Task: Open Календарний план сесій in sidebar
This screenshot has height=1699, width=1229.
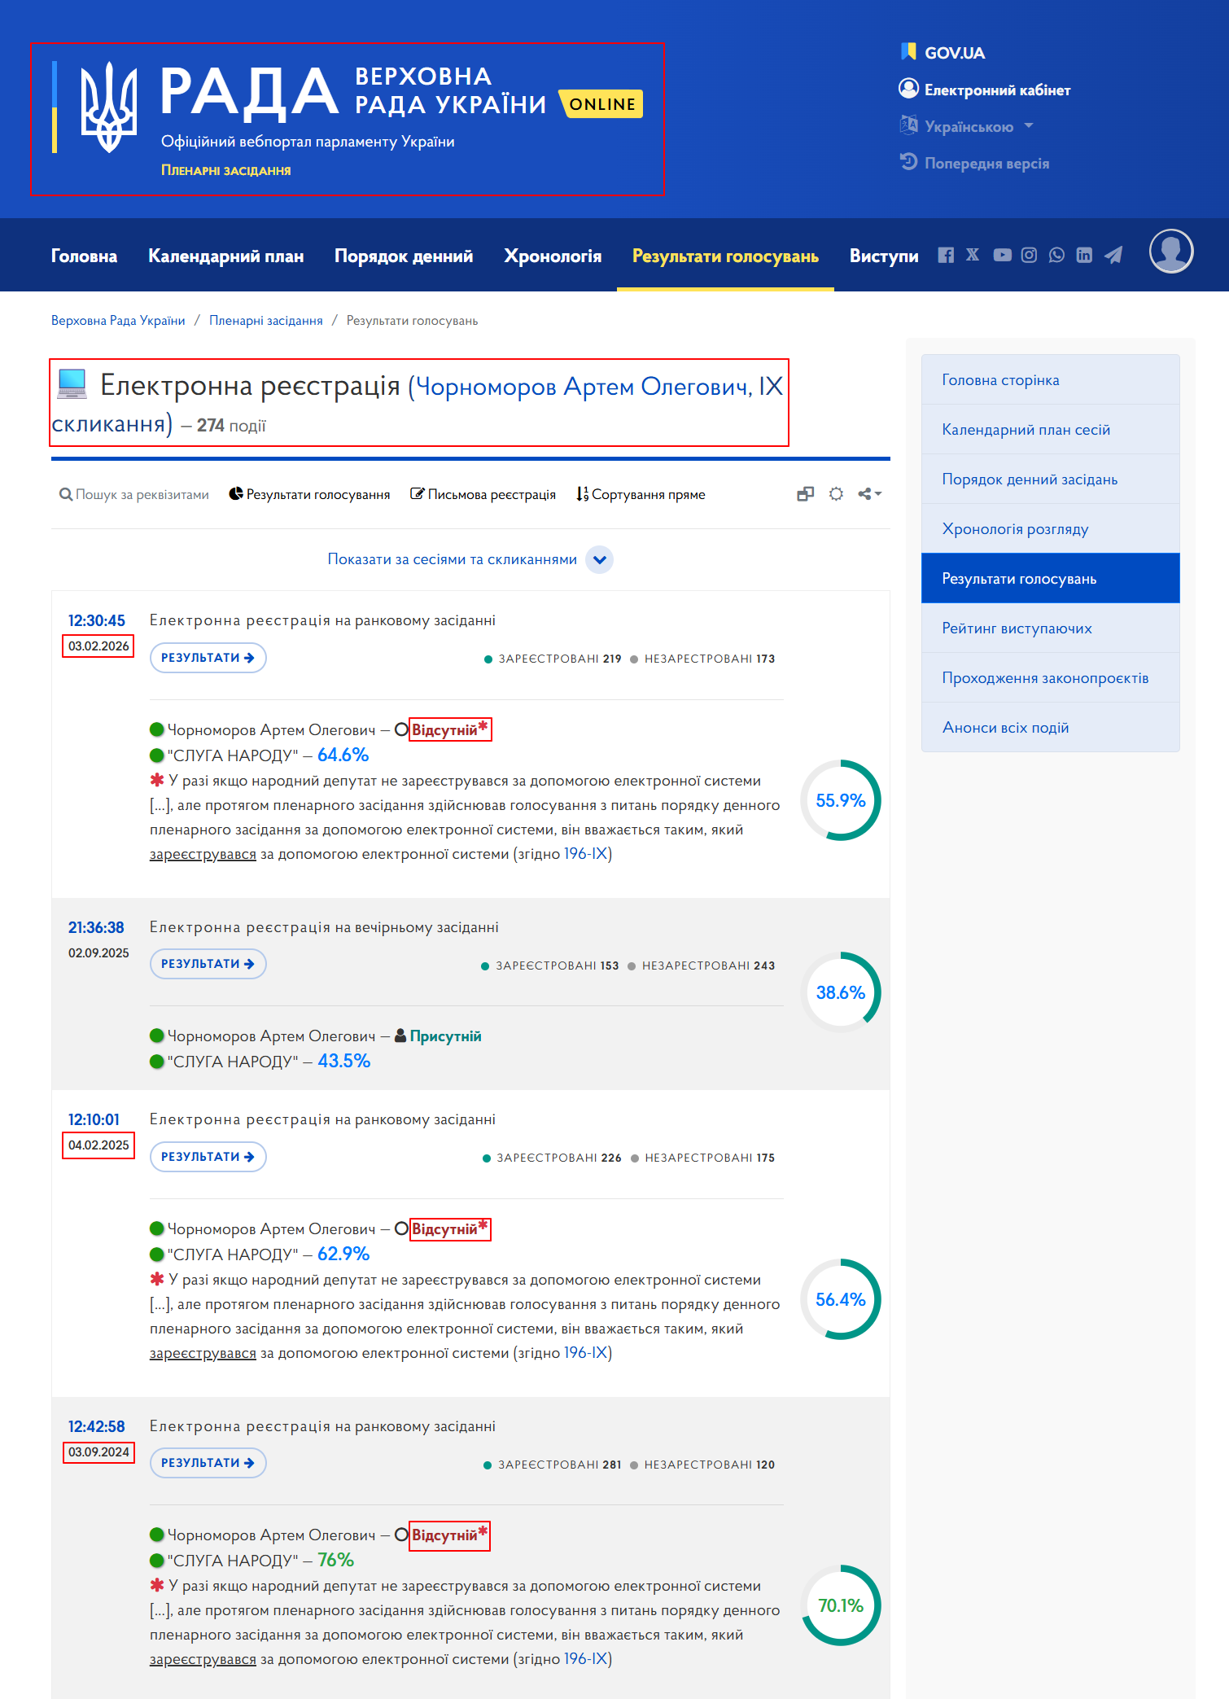Action: [1050, 430]
